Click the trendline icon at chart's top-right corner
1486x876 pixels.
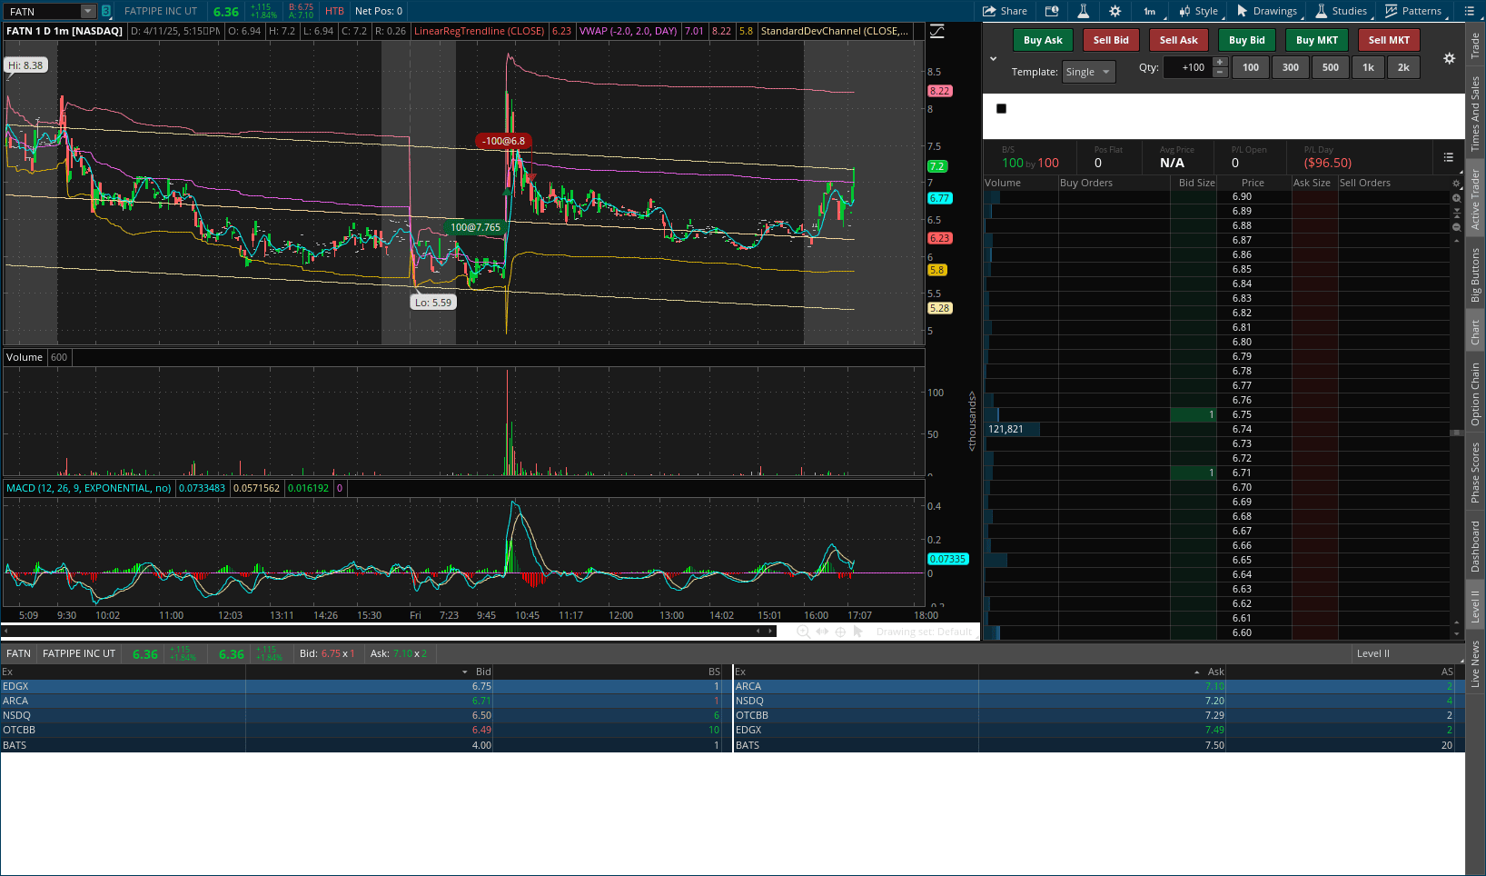pos(937,31)
